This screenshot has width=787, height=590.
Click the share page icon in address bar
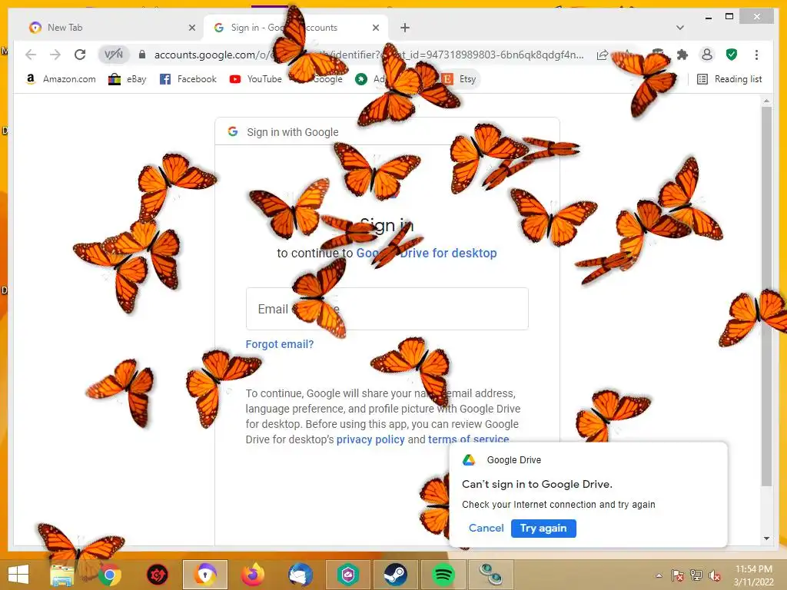tap(603, 55)
